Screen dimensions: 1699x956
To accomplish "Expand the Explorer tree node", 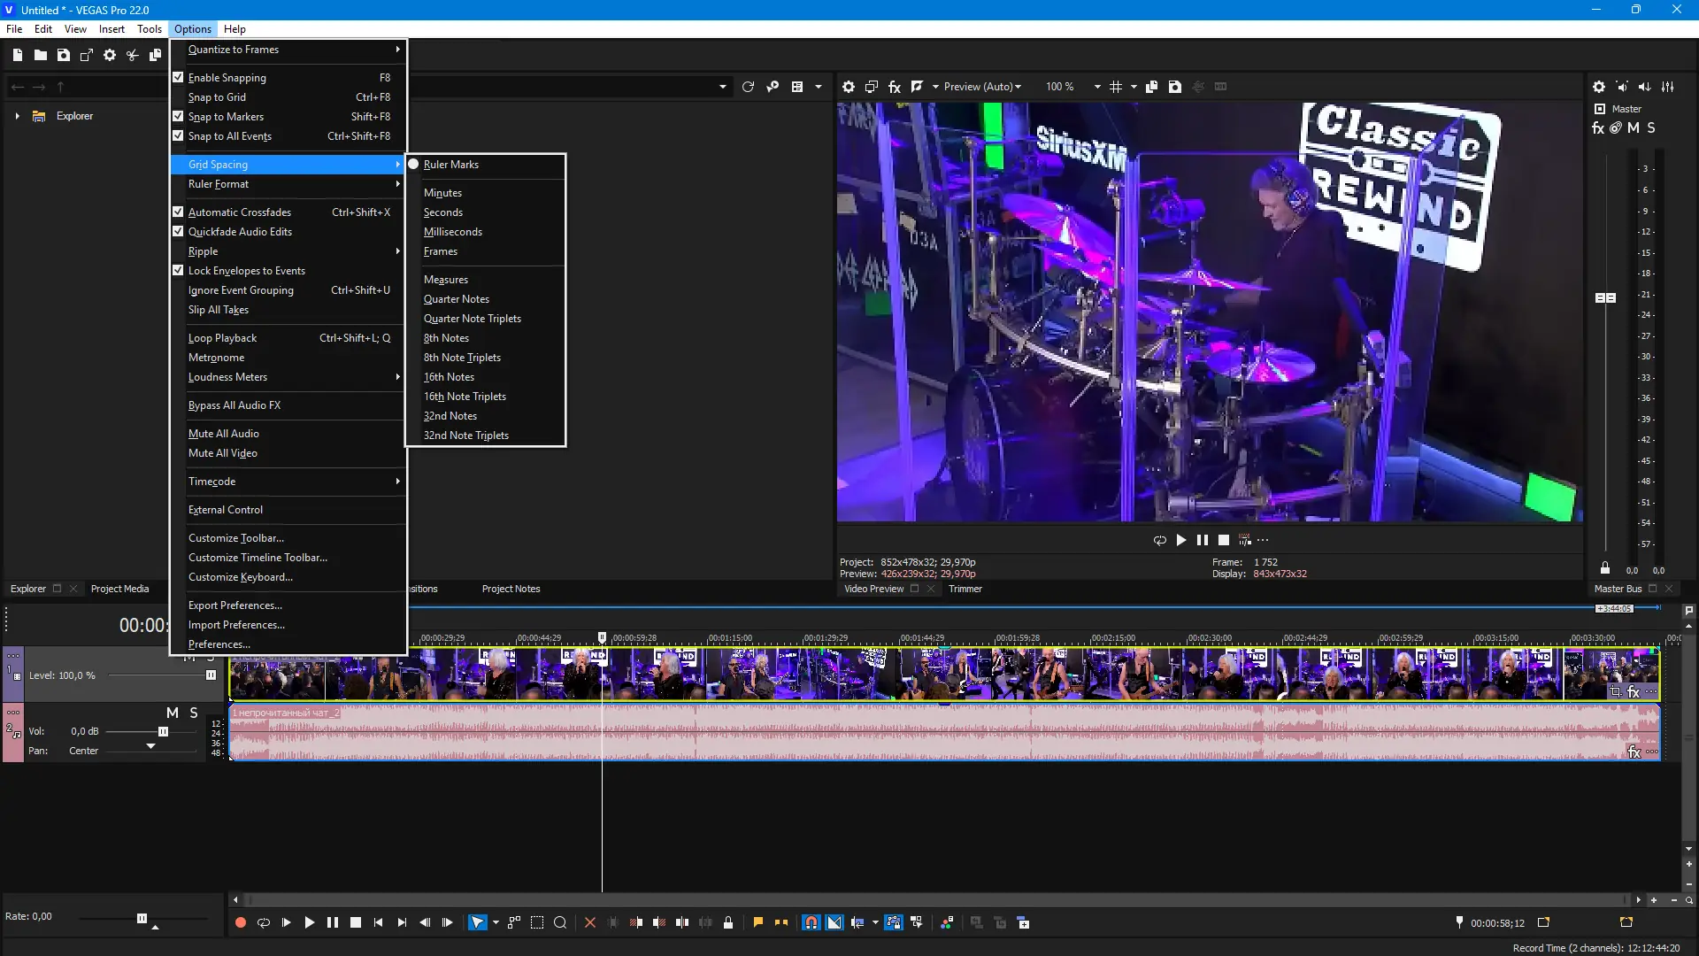I will tap(17, 116).
